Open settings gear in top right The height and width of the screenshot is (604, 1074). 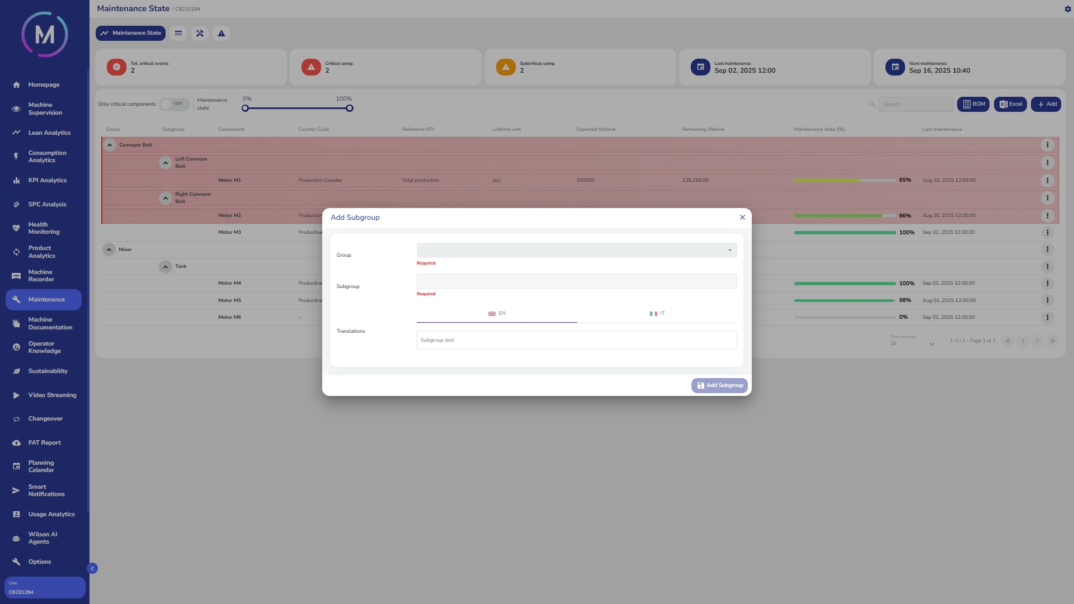point(1067,9)
